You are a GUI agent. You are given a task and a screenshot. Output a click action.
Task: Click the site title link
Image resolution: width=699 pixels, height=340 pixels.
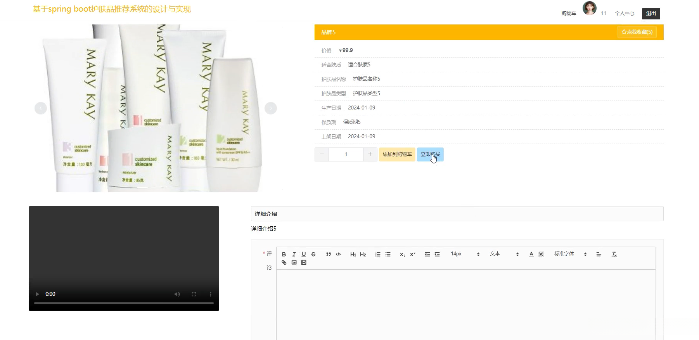112,9
